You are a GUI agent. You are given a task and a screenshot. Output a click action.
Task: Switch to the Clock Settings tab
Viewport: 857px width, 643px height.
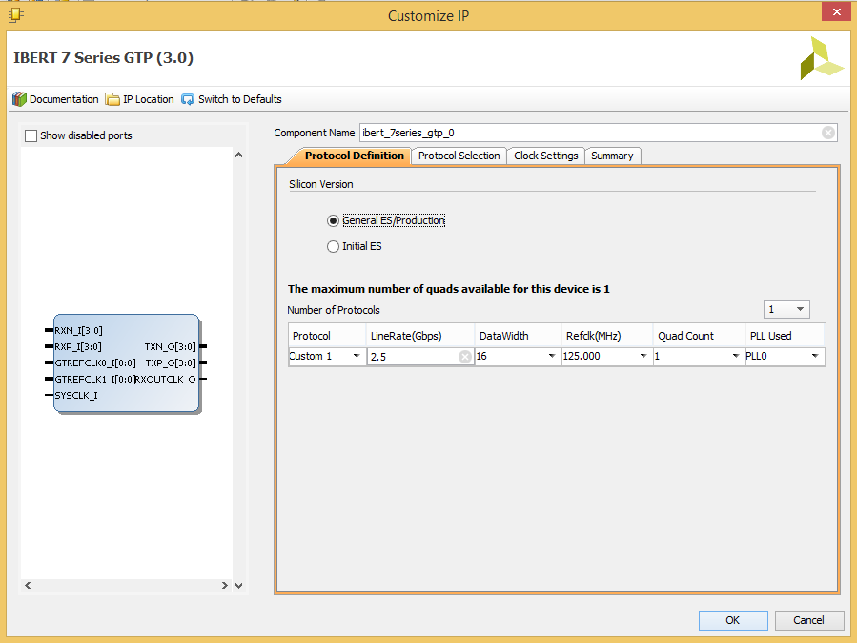pyautogui.click(x=545, y=156)
